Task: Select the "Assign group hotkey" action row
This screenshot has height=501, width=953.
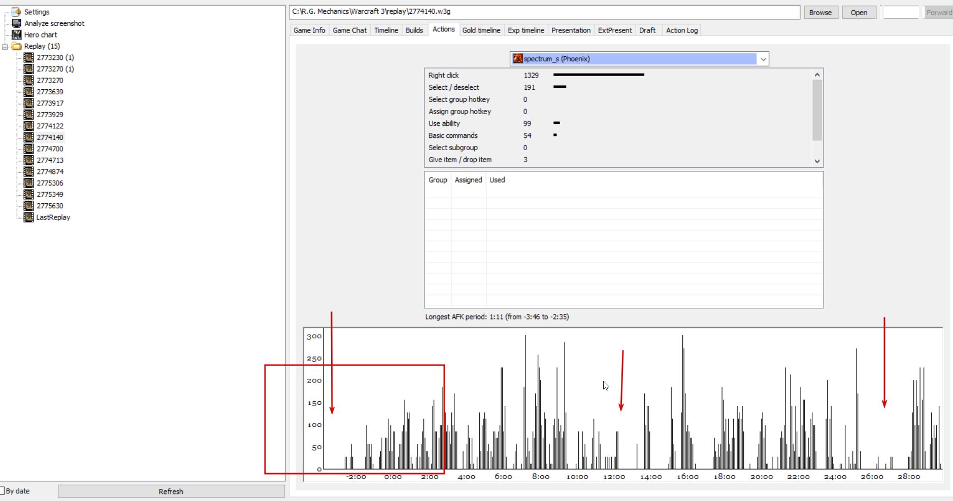Action: tap(618, 112)
